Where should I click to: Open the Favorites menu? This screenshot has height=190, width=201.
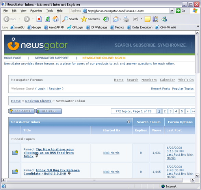[x=36, y=11]
